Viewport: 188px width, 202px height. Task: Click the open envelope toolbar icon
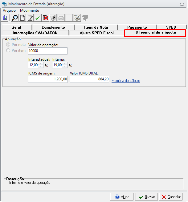click(x=61, y=18)
